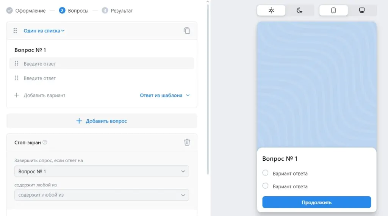Screen dimensions: 388x216
Task: Expand Ответ из шаблона dropdown
Action: [x=165, y=95]
